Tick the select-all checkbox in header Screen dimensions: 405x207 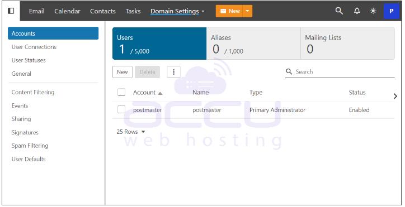click(121, 92)
